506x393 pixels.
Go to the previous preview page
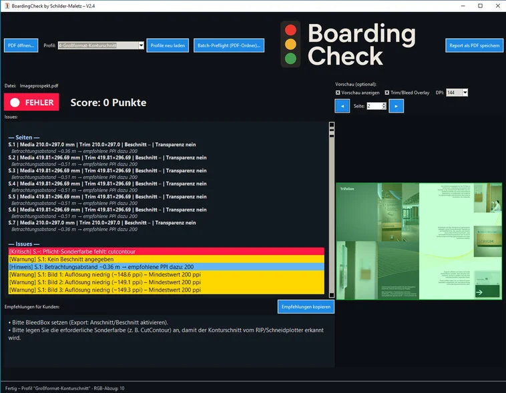[342, 105]
